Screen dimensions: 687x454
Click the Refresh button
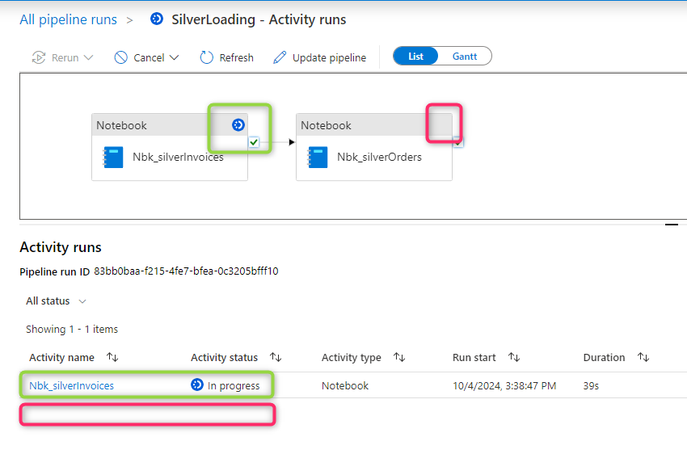tap(226, 57)
